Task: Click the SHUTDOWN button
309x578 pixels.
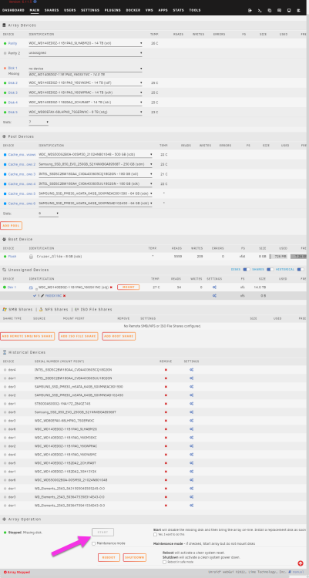Action: (x=135, y=558)
